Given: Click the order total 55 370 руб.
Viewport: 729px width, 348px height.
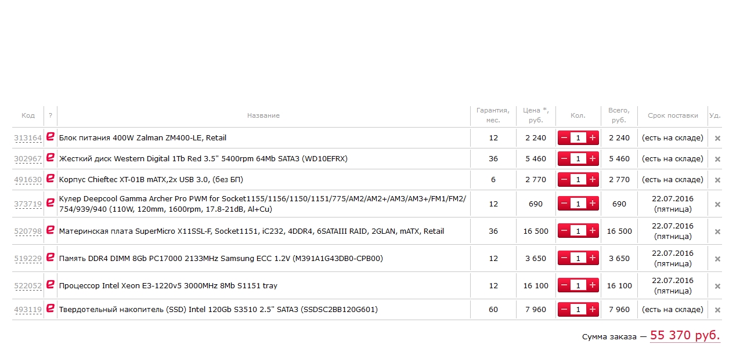Looking at the screenshot, I should (684, 335).
